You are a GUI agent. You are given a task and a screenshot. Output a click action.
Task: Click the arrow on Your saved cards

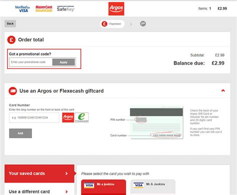(66, 173)
